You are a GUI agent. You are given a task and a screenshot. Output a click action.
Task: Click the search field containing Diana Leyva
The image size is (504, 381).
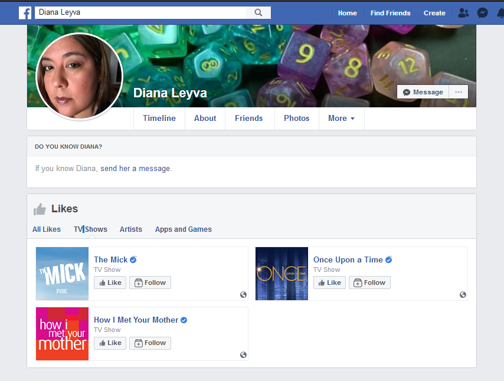coord(140,13)
